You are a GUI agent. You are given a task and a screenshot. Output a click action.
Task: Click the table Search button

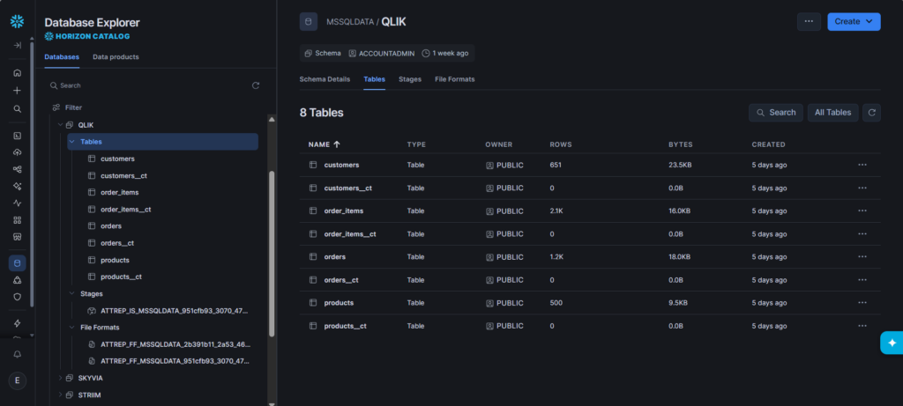coord(776,113)
